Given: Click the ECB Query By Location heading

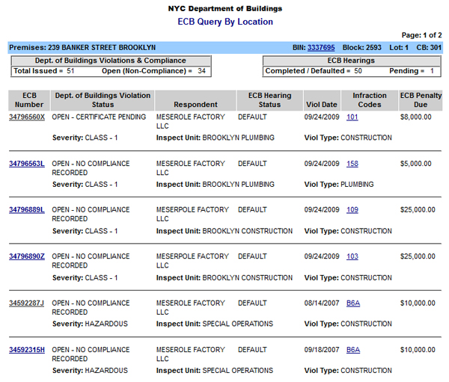Looking at the screenshot, I should 225,22.
